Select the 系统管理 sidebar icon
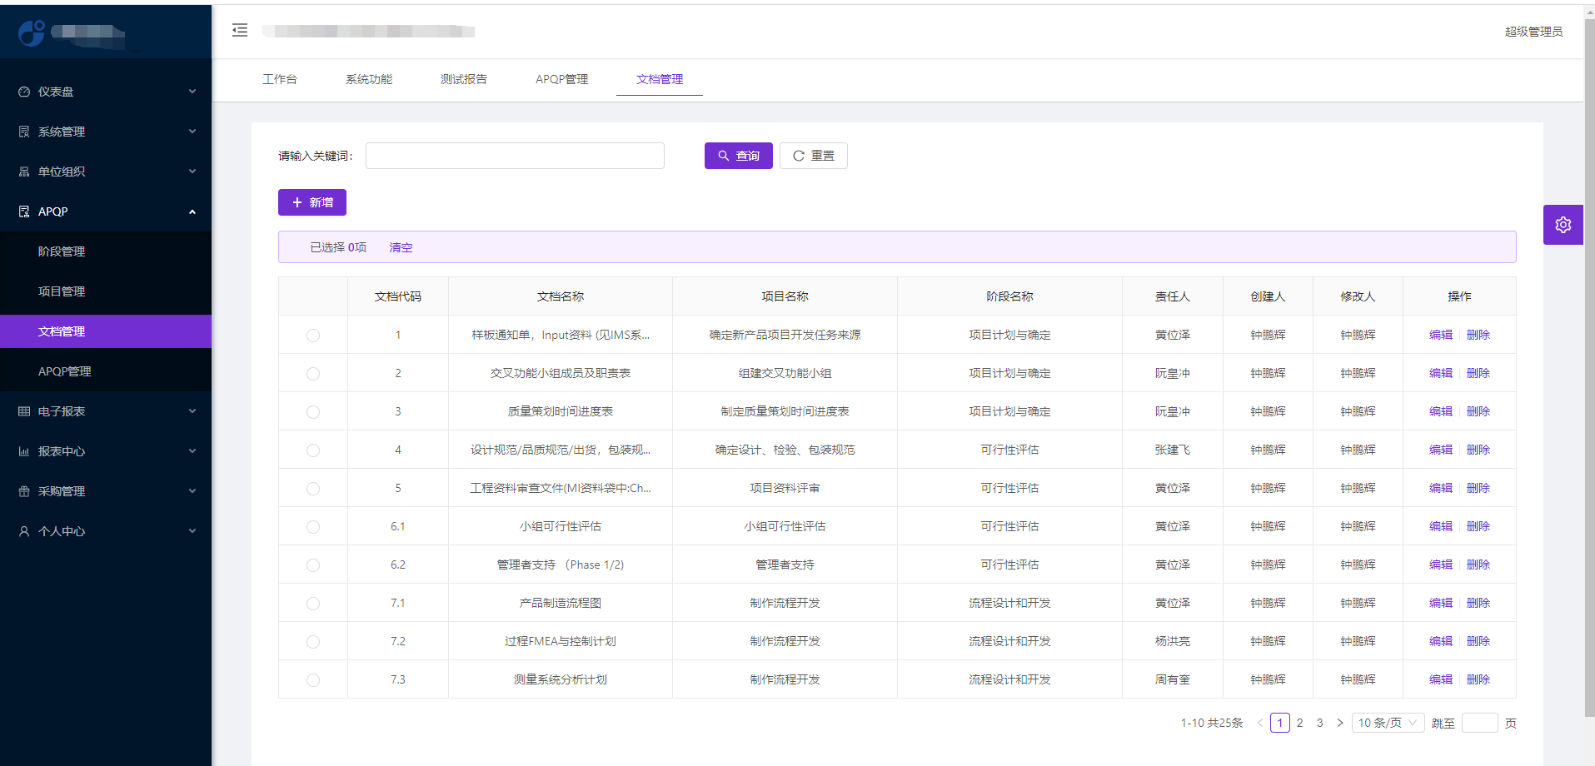 tap(22, 131)
